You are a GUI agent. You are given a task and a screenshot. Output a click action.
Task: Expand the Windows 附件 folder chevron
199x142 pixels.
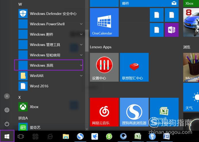pyautogui.click(x=81, y=34)
